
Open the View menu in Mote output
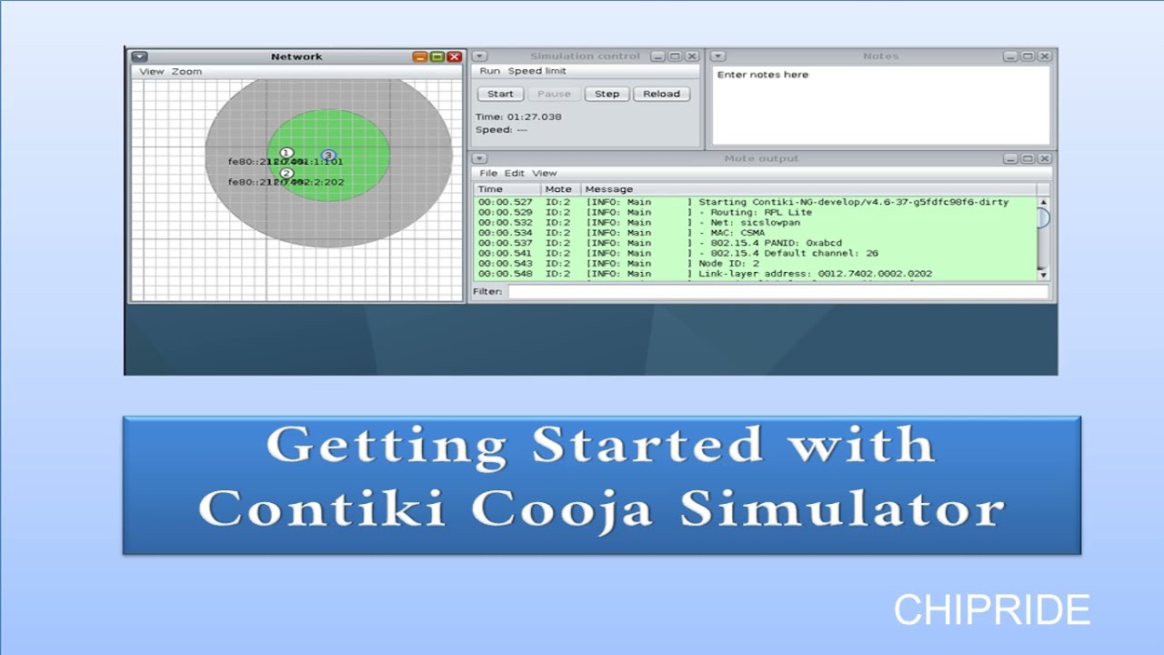click(x=544, y=173)
